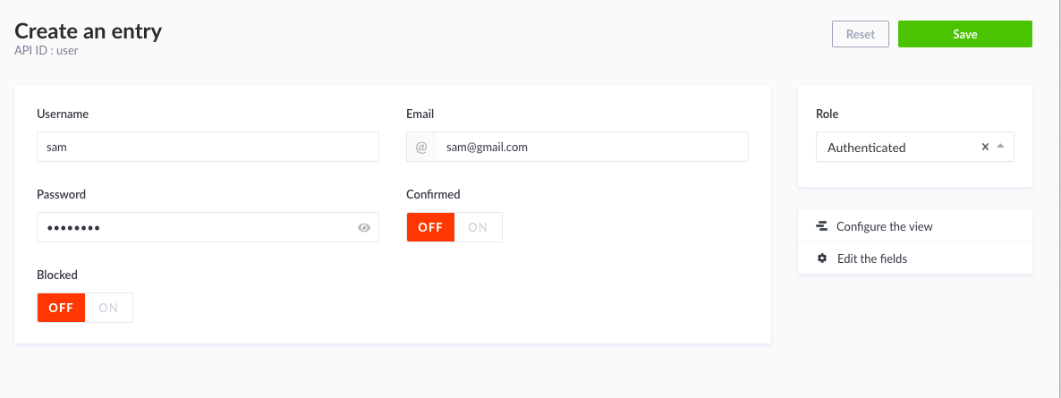
Task: Click the Reset button
Action: tap(861, 34)
